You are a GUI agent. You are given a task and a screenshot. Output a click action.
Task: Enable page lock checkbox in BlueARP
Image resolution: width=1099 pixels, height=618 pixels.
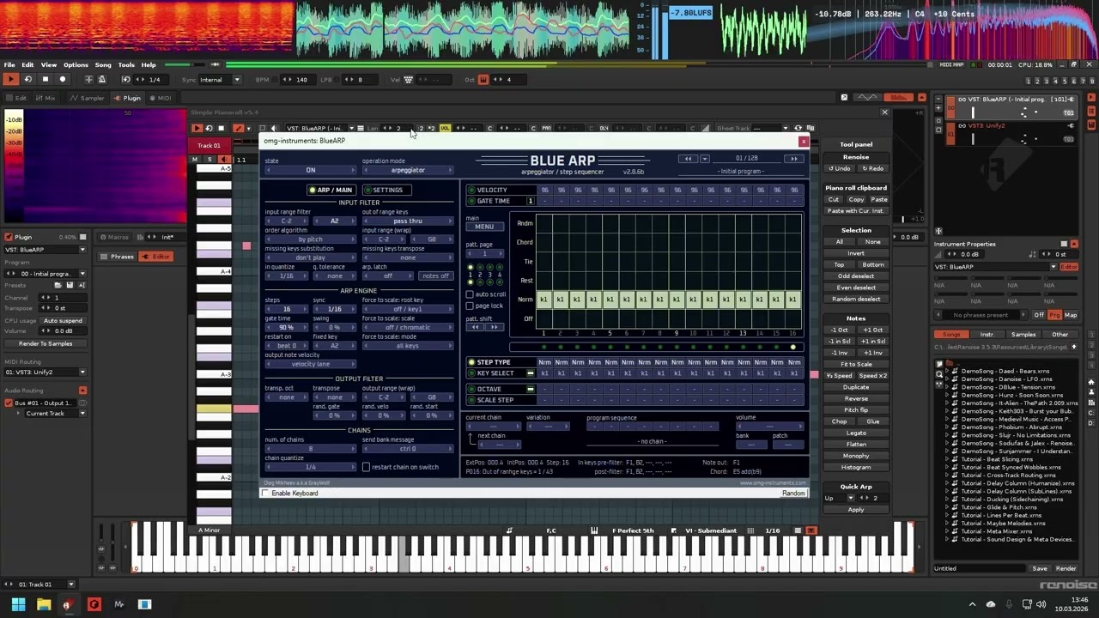[470, 306]
